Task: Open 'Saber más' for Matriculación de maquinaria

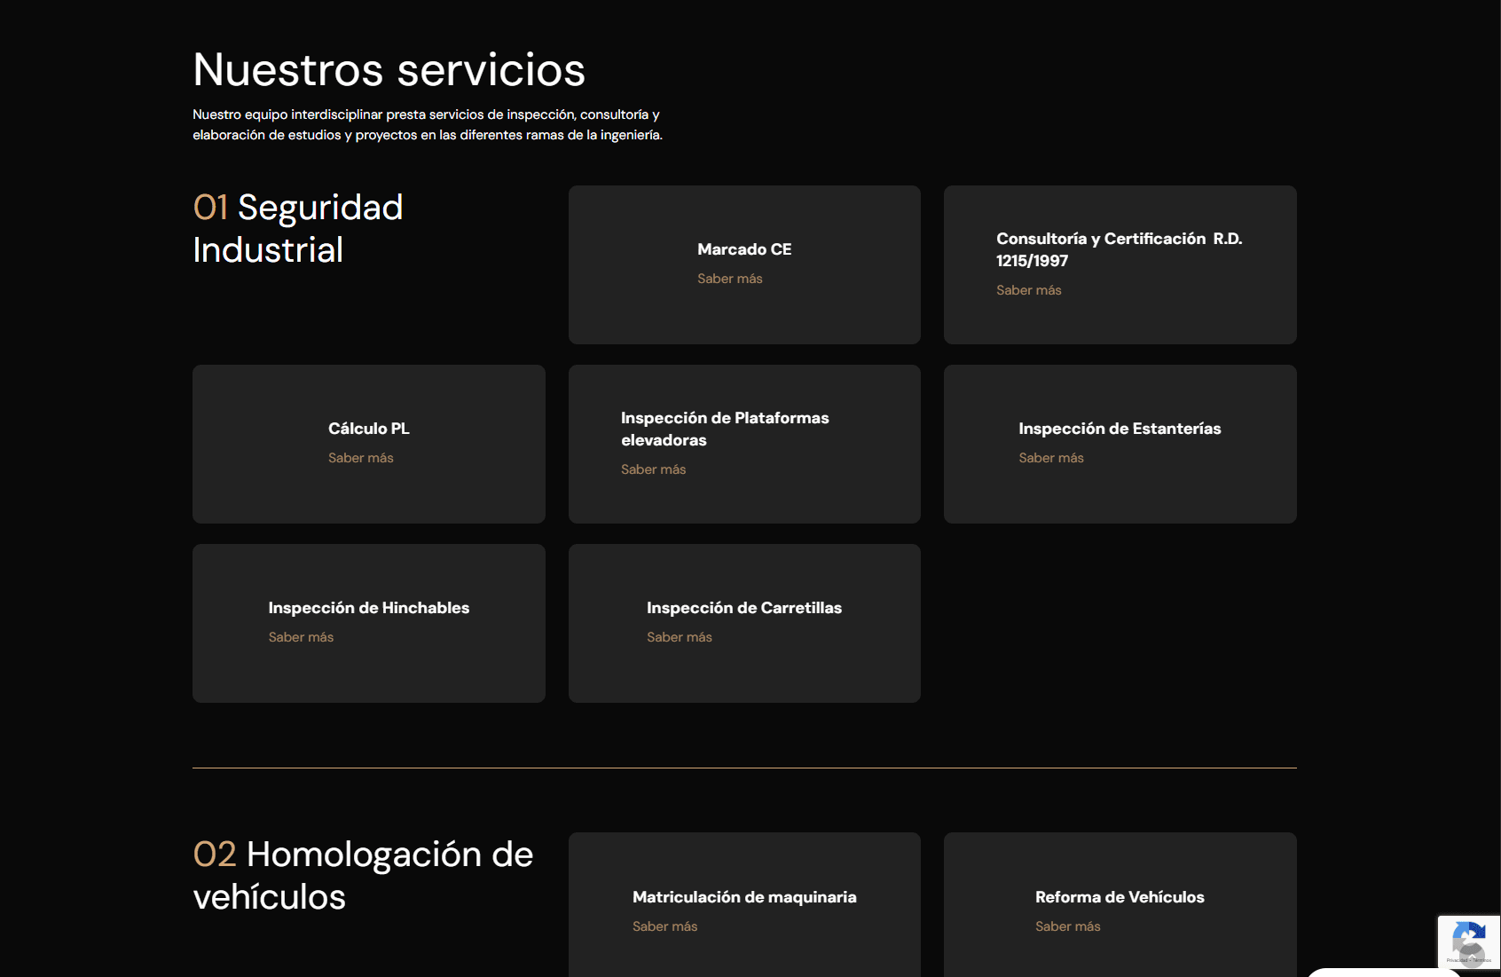Action: 664,926
